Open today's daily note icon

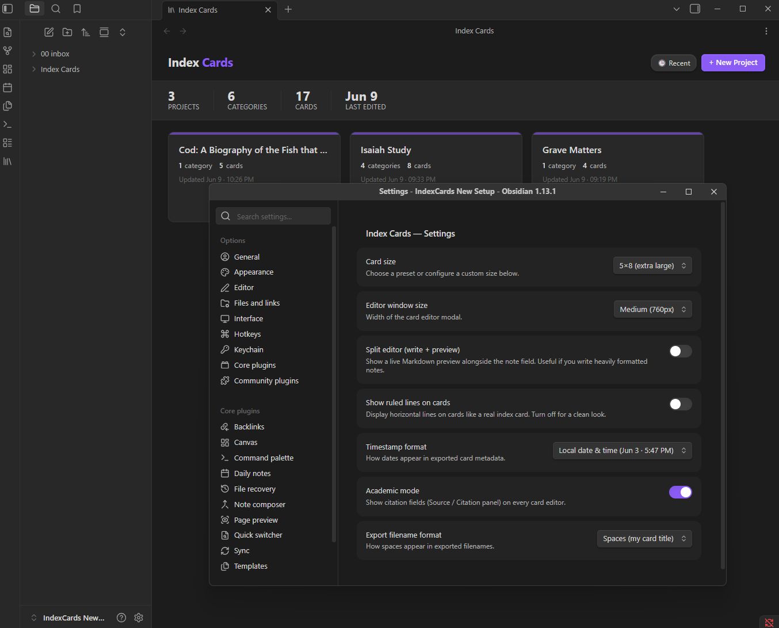(x=7, y=87)
